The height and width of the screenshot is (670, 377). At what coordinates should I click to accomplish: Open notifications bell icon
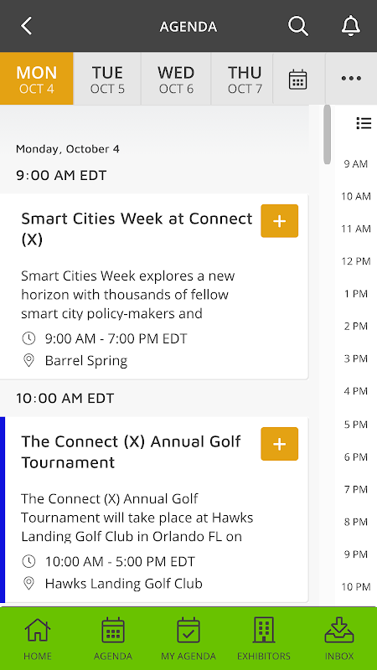coord(351,26)
